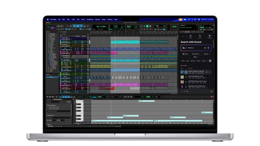This screenshot has width=260, height=146.
Task: Open the Window menu
Action: point(110,19)
